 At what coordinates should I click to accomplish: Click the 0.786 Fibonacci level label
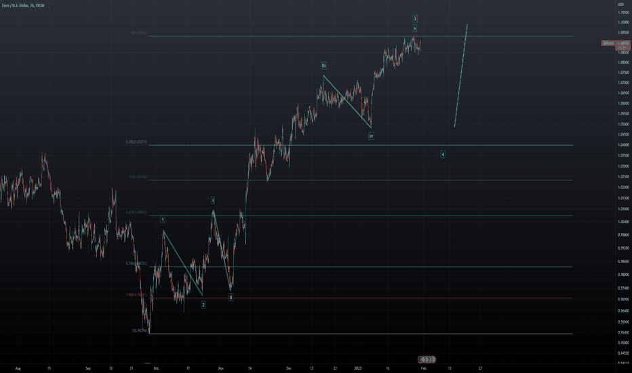(136, 263)
